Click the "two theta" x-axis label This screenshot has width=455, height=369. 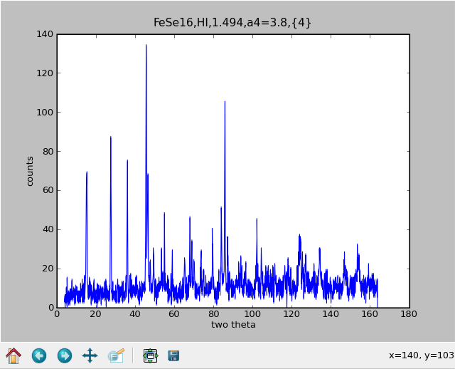(x=233, y=325)
